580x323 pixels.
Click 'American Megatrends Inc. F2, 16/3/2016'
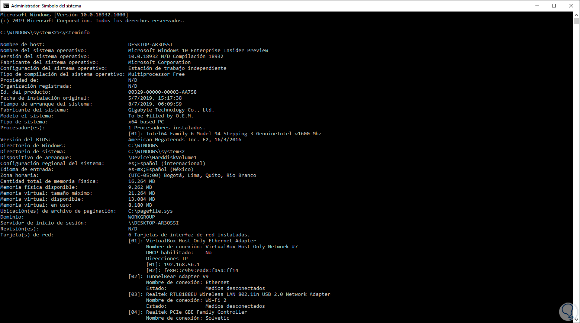tap(185, 140)
